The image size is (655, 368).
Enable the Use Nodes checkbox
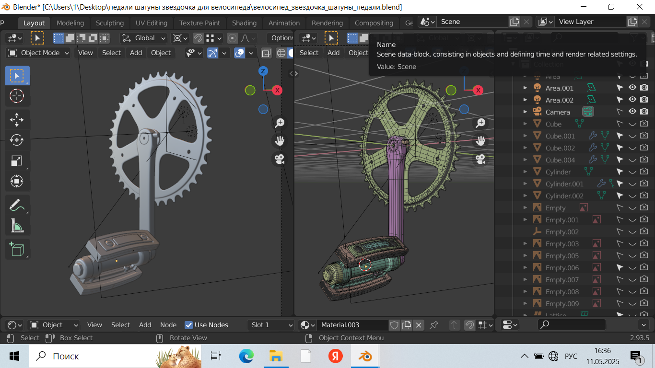coord(189,325)
